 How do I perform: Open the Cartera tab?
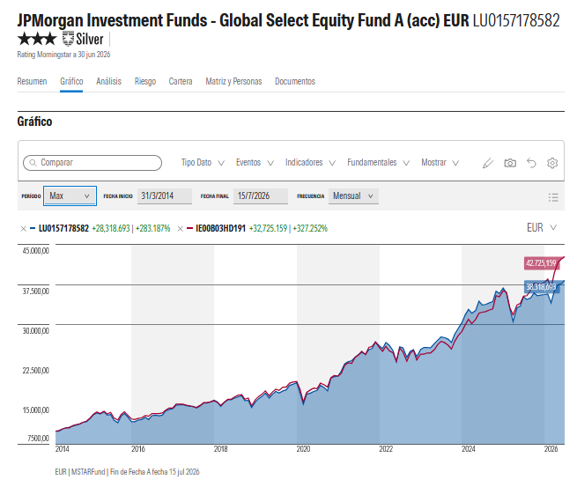click(181, 81)
